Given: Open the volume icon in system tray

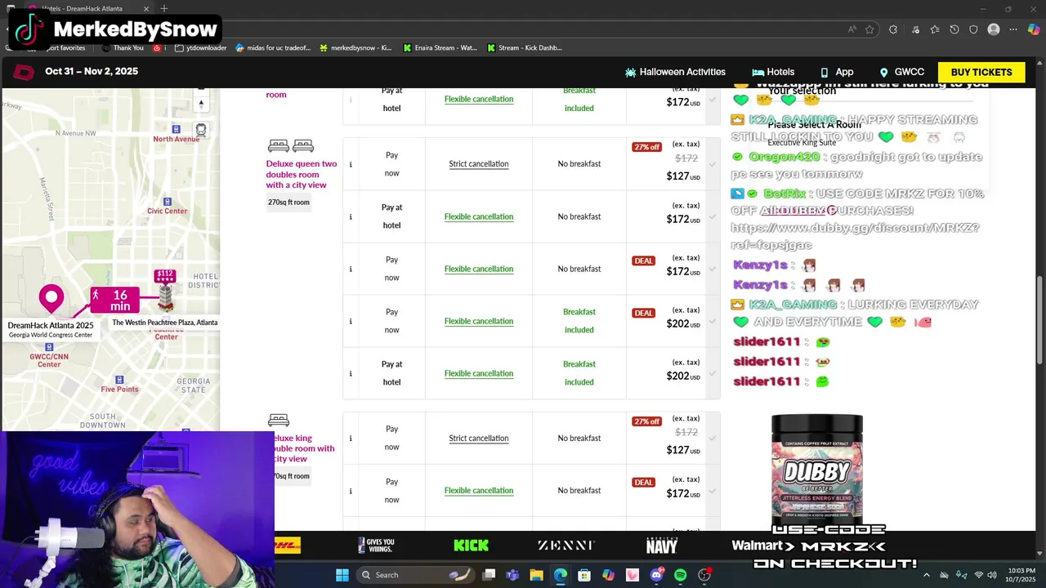Looking at the screenshot, I should [994, 575].
